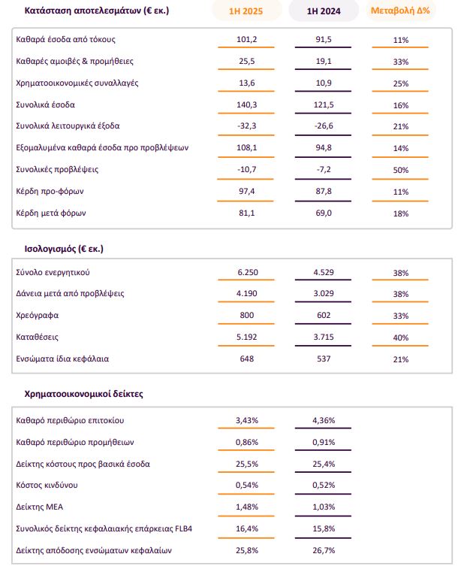Viewport: 464px width, 578px height.
Task: Select the Συνολικά έσοδα row label
Action: [x=45, y=104]
